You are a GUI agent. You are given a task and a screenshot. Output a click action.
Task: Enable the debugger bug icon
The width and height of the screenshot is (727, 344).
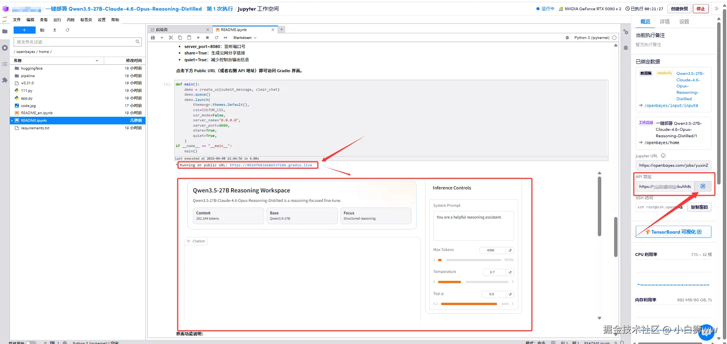coord(567,38)
